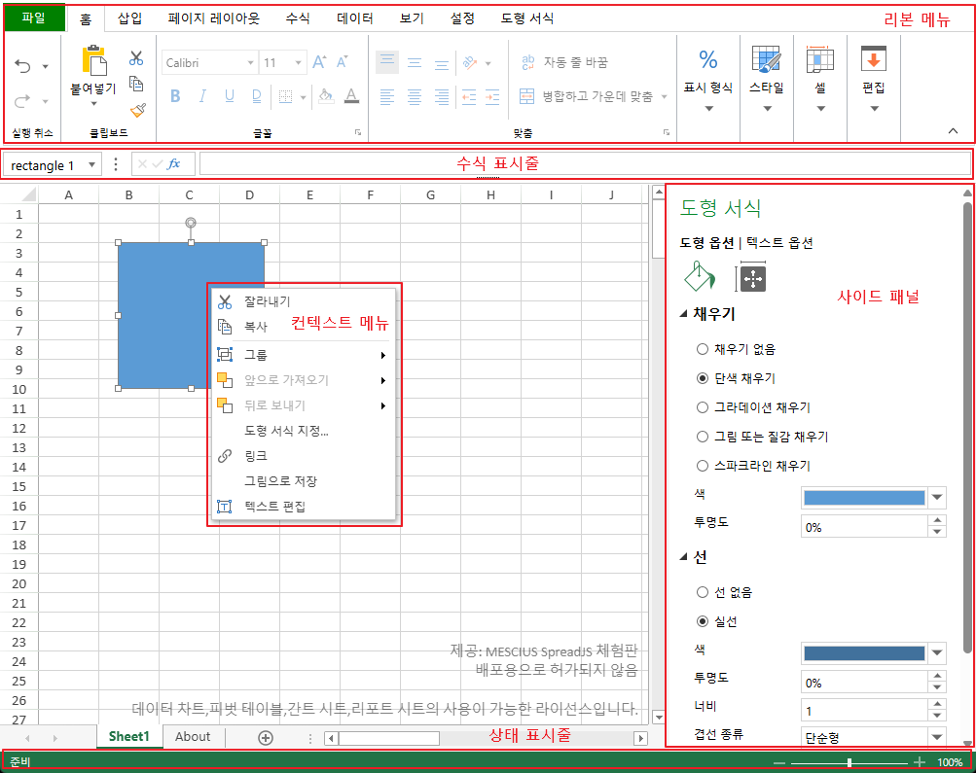Viewport: 976px width, 773px height.
Task: Choose '잘라내기' in the context menu
Action: [304, 301]
